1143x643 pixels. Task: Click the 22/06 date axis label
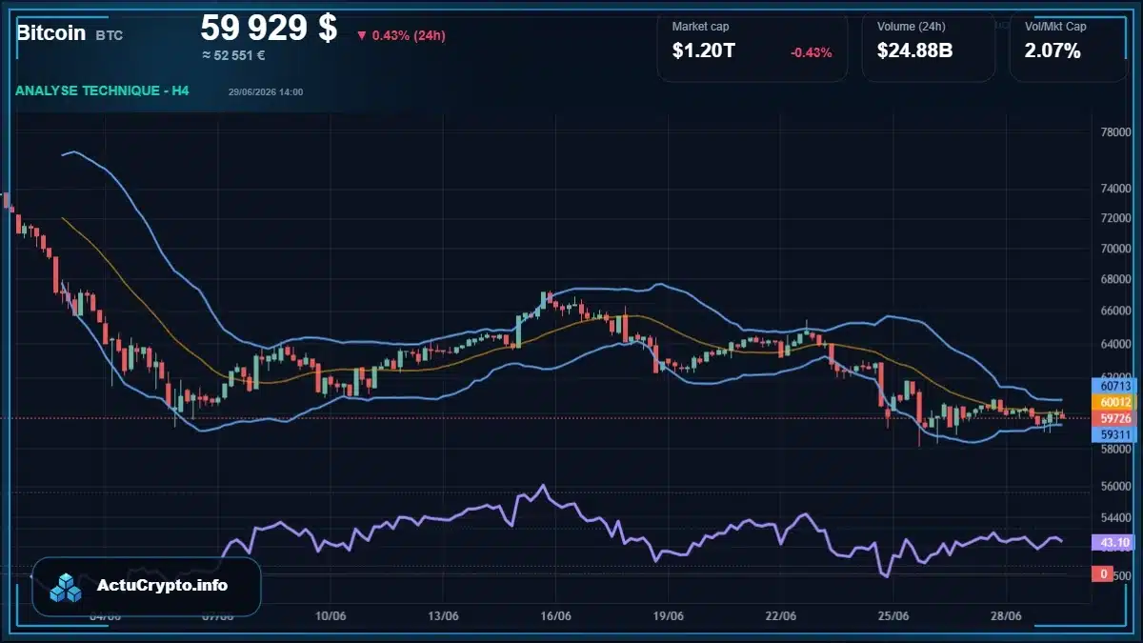(x=780, y=616)
